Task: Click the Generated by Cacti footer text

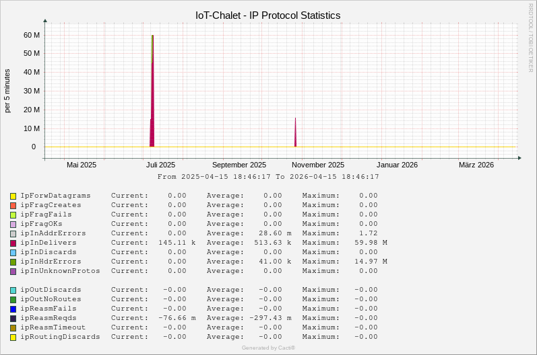Action: (x=268, y=348)
